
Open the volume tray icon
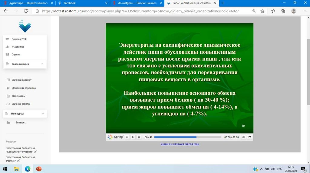(x=273, y=169)
